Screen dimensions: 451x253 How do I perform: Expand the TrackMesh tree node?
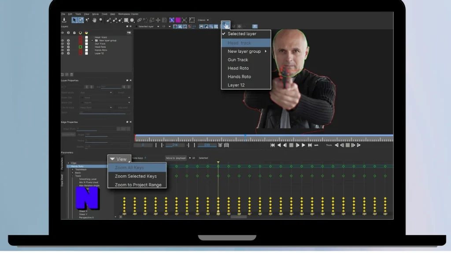73,170
